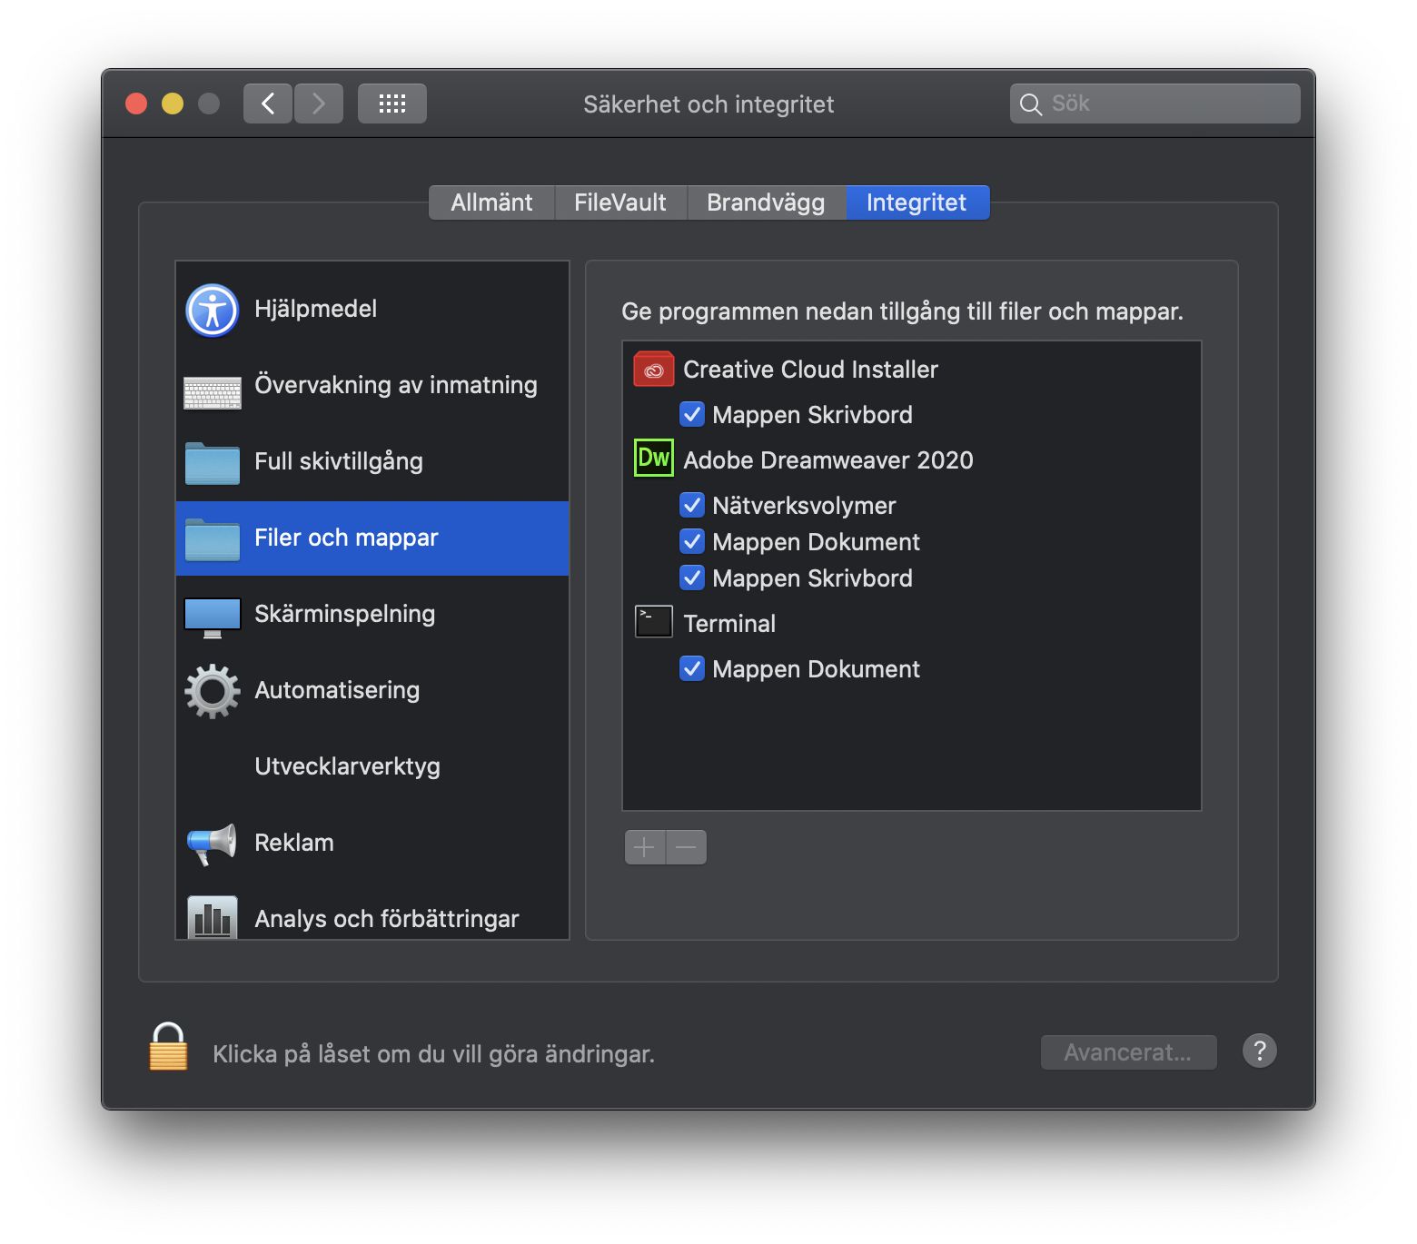Select Full skivtillgång in the sidebar
This screenshot has width=1417, height=1244.
(x=372, y=462)
